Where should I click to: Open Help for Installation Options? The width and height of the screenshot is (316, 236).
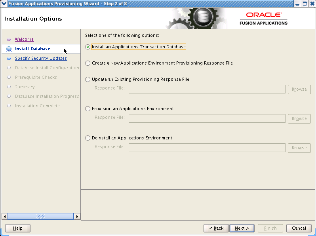tap(18, 228)
